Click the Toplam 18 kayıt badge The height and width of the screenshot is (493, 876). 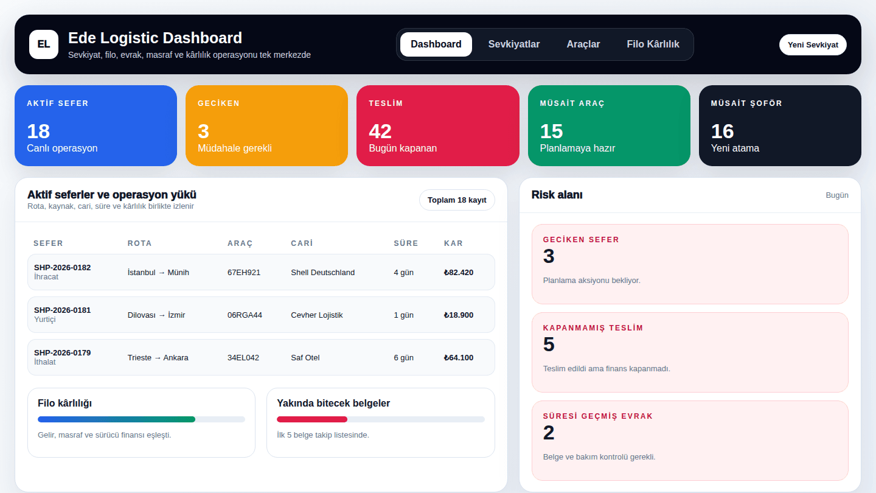(x=457, y=200)
